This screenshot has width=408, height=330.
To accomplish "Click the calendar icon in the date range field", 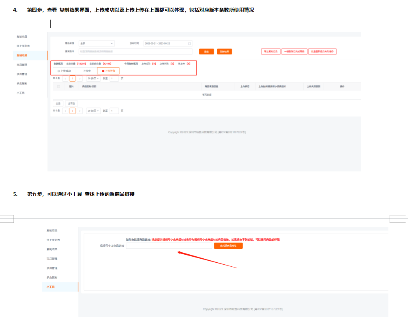I will pos(189,43).
